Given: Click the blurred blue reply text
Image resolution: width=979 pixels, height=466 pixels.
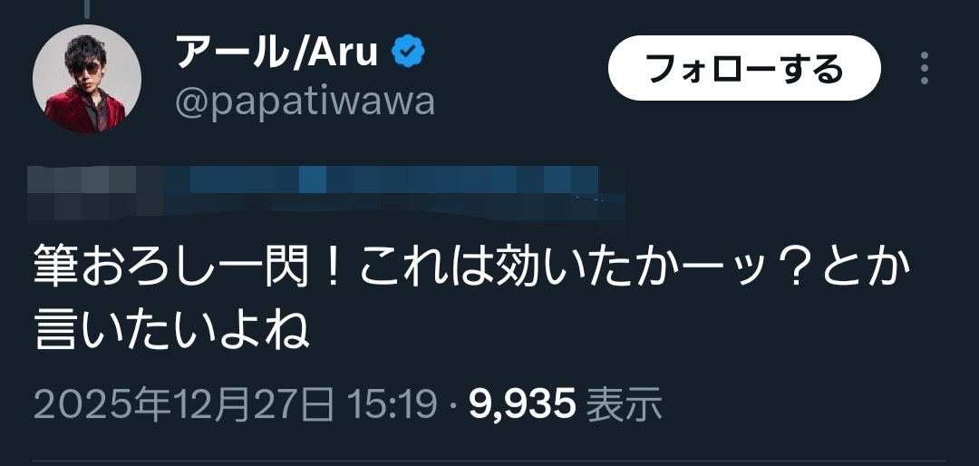Looking at the screenshot, I should tap(393, 192).
